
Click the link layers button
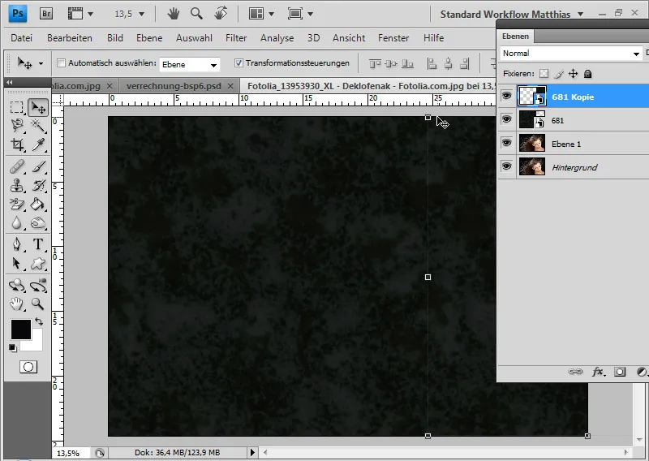[x=575, y=371]
